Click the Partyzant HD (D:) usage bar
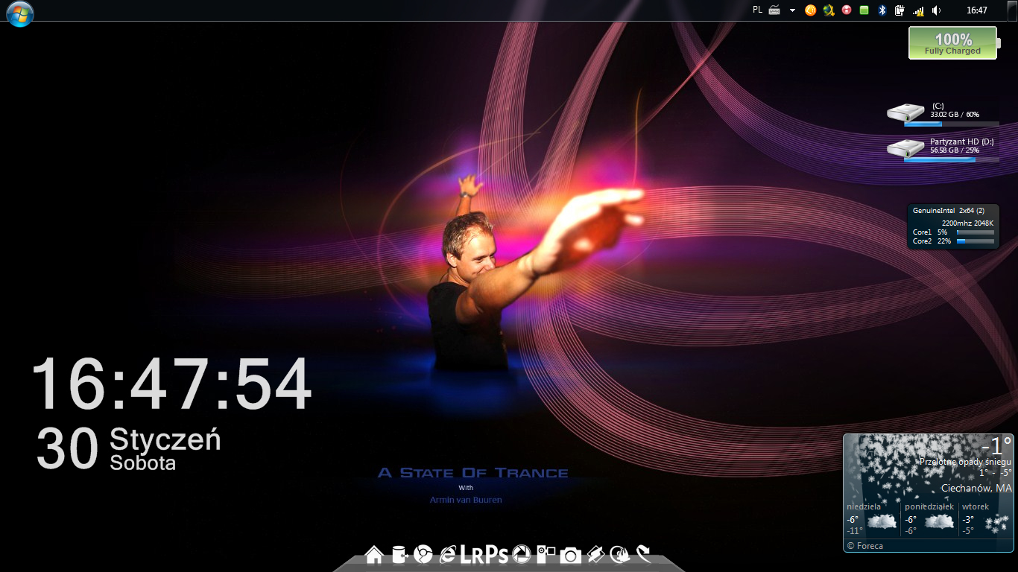Viewport: 1018px width, 572px height. point(952,159)
